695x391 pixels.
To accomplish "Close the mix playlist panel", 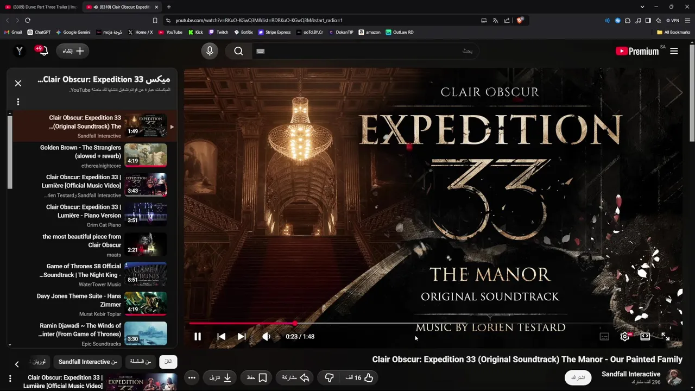I will coord(18,83).
